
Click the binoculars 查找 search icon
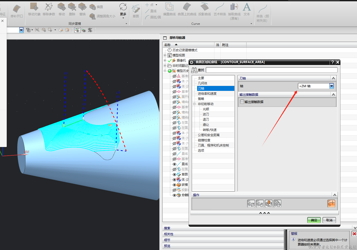point(194,70)
